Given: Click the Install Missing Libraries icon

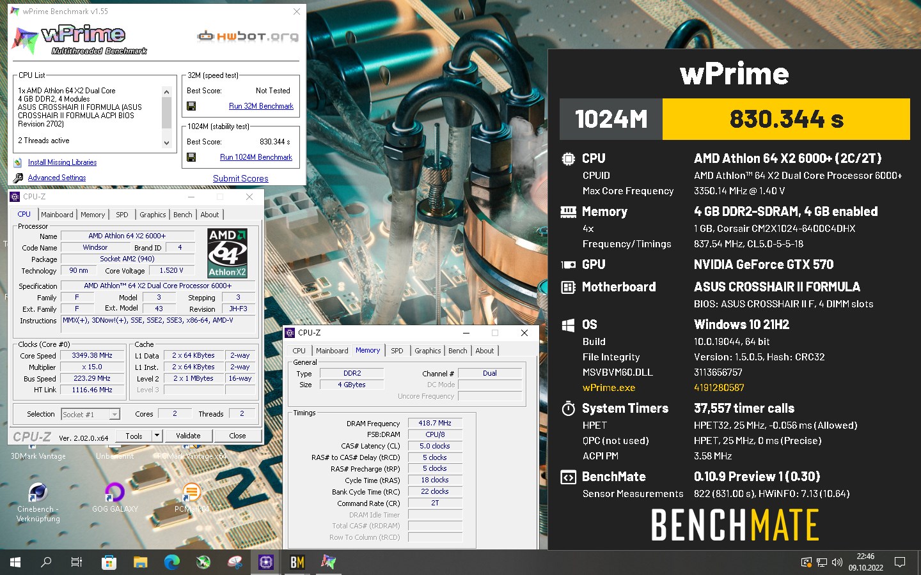Looking at the screenshot, I should click(x=18, y=162).
